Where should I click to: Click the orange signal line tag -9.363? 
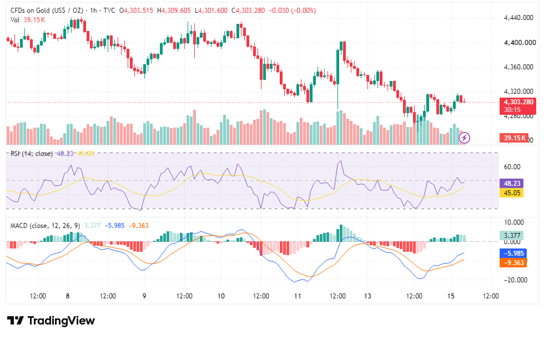pyautogui.click(x=513, y=263)
